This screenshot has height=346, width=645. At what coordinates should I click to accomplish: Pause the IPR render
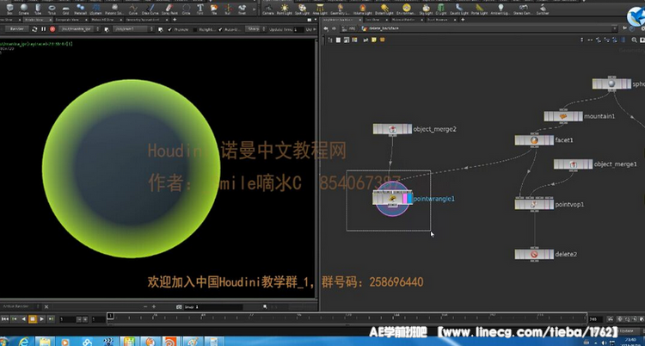point(43,29)
